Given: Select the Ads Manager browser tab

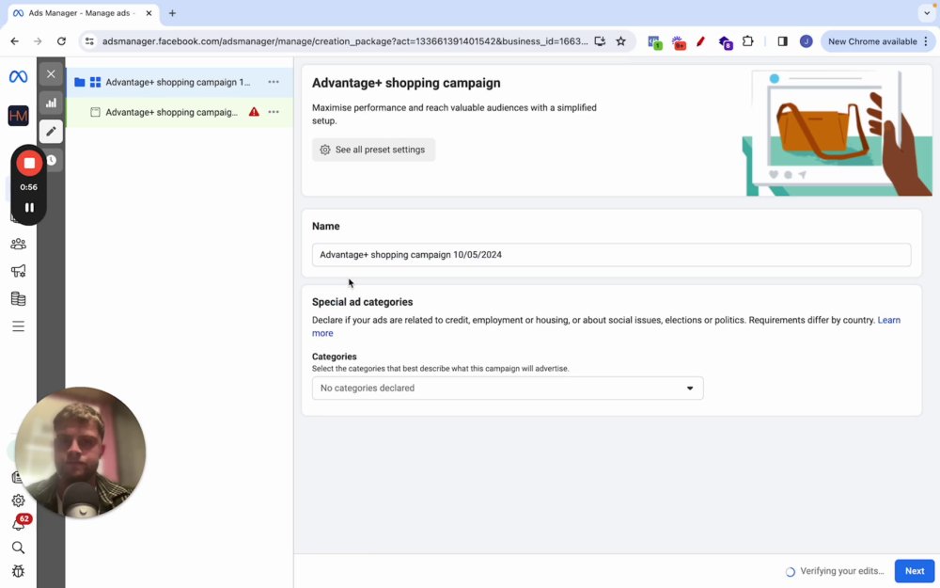Looking at the screenshot, I should point(82,13).
